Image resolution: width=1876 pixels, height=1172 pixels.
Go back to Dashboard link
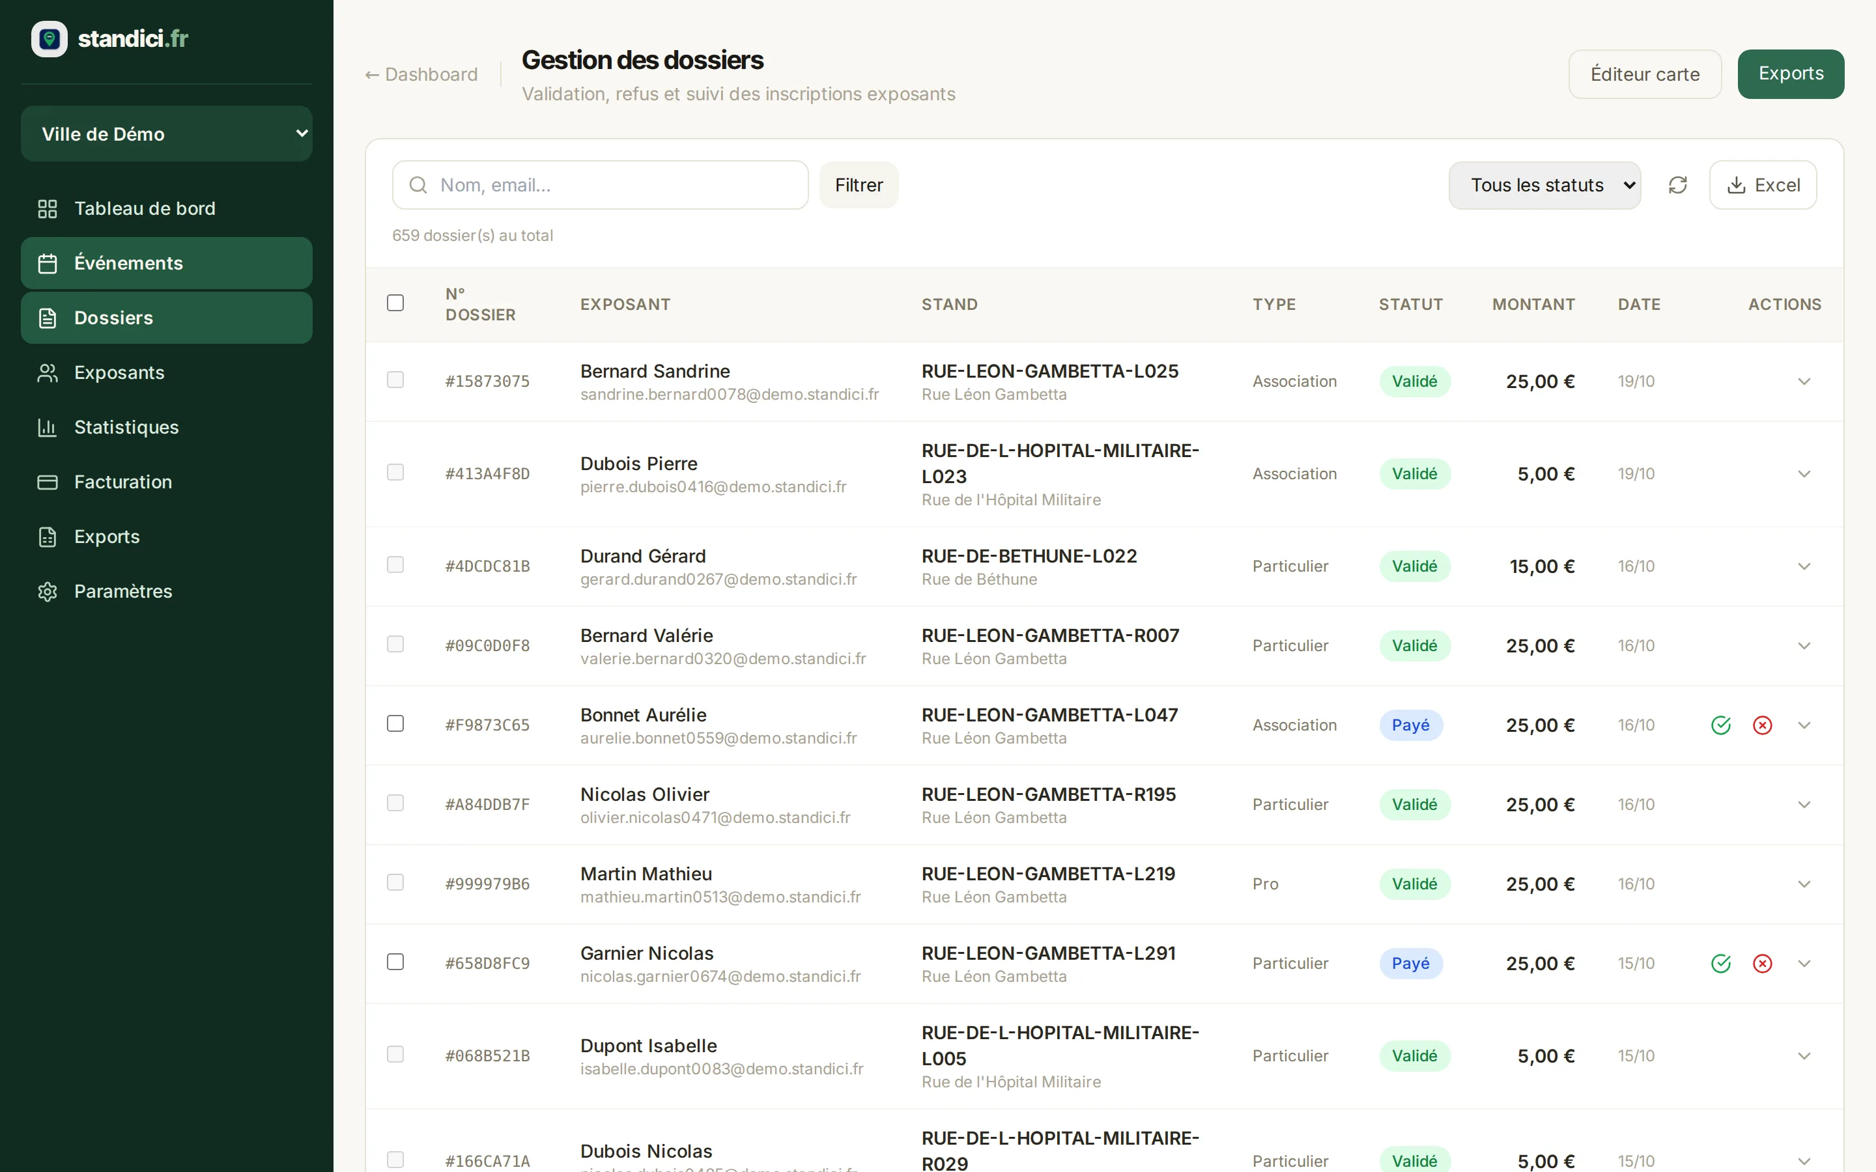(x=421, y=74)
